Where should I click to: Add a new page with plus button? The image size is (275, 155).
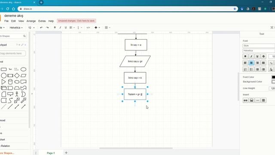pos(66,153)
